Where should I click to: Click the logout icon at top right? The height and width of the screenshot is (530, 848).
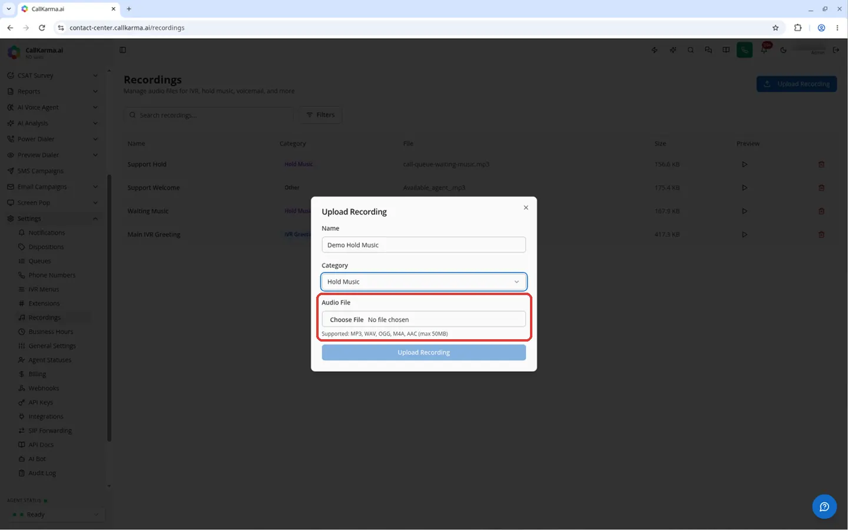click(x=836, y=50)
